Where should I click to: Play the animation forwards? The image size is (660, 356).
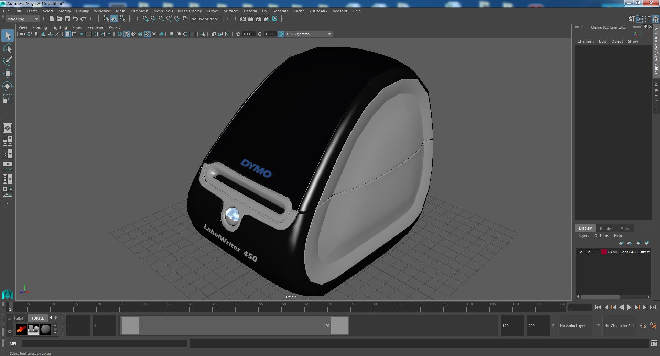[629, 308]
